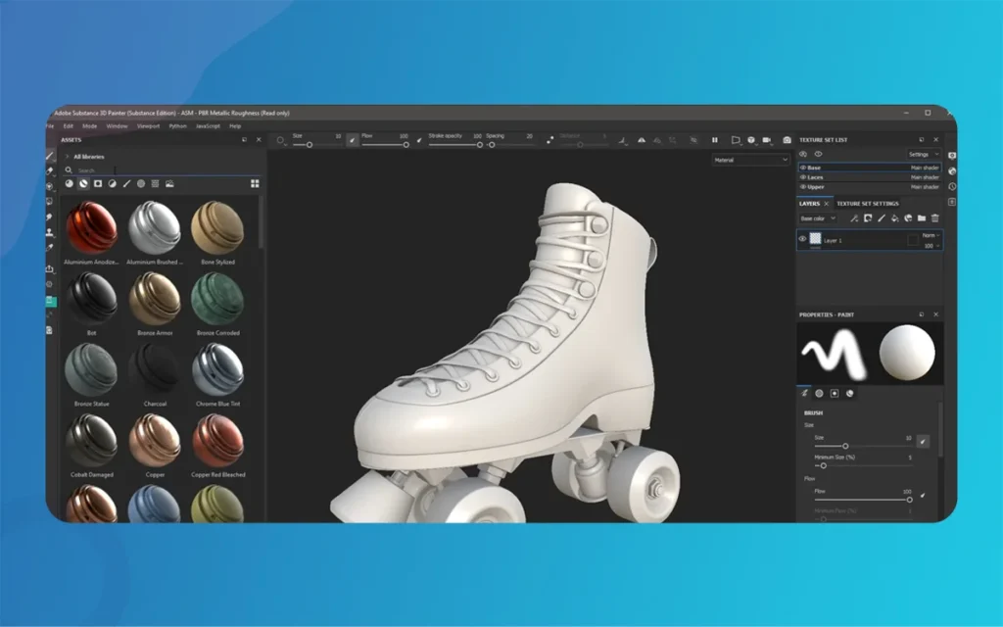Open the Settings dropdown in Texture Set List
Viewport: 1003px width, 627px height.
tap(924, 154)
